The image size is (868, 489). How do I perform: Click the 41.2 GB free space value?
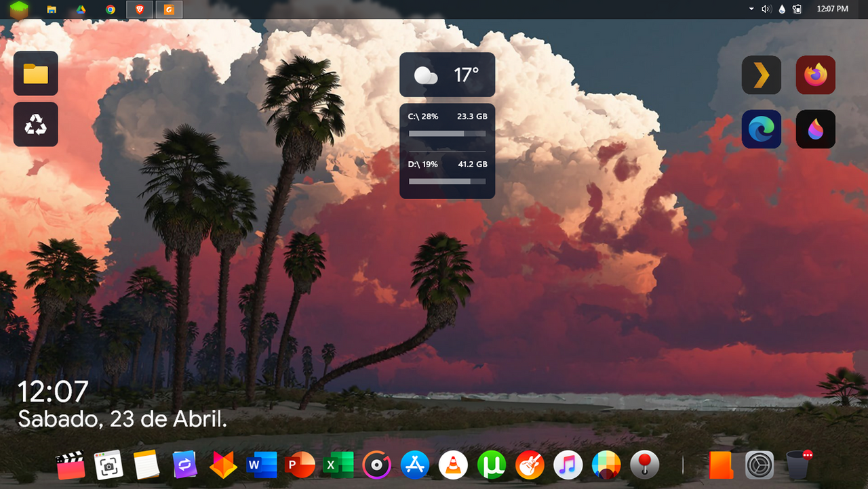472,164
